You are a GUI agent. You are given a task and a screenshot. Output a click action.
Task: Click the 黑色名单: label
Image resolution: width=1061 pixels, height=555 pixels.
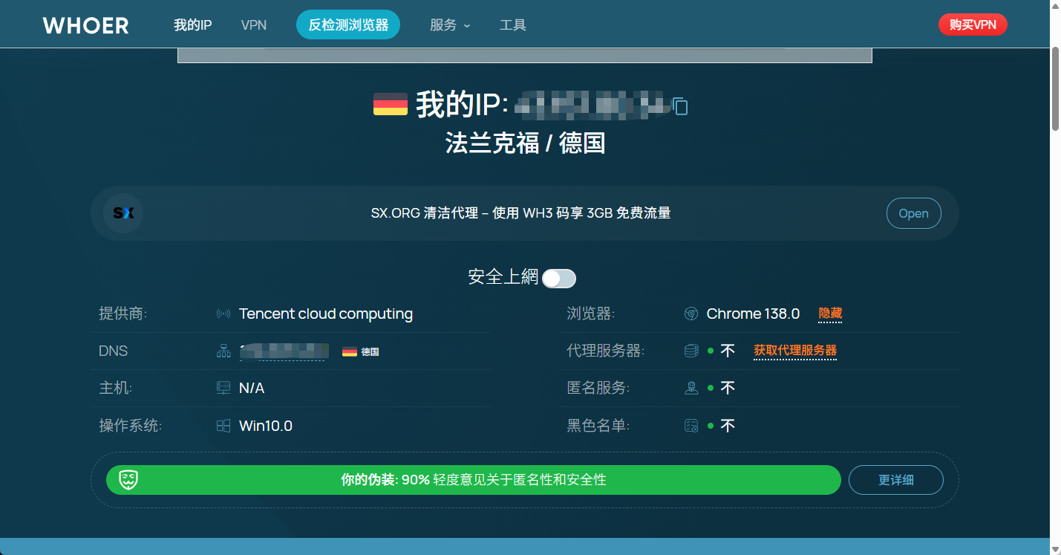point(598,426)
